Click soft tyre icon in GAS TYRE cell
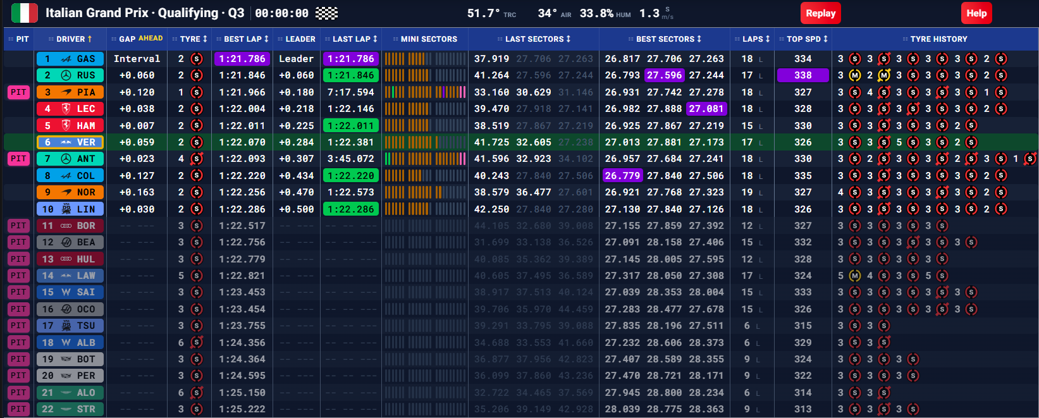This screenshot has width=1039, height=418. (x=197, y=59)
